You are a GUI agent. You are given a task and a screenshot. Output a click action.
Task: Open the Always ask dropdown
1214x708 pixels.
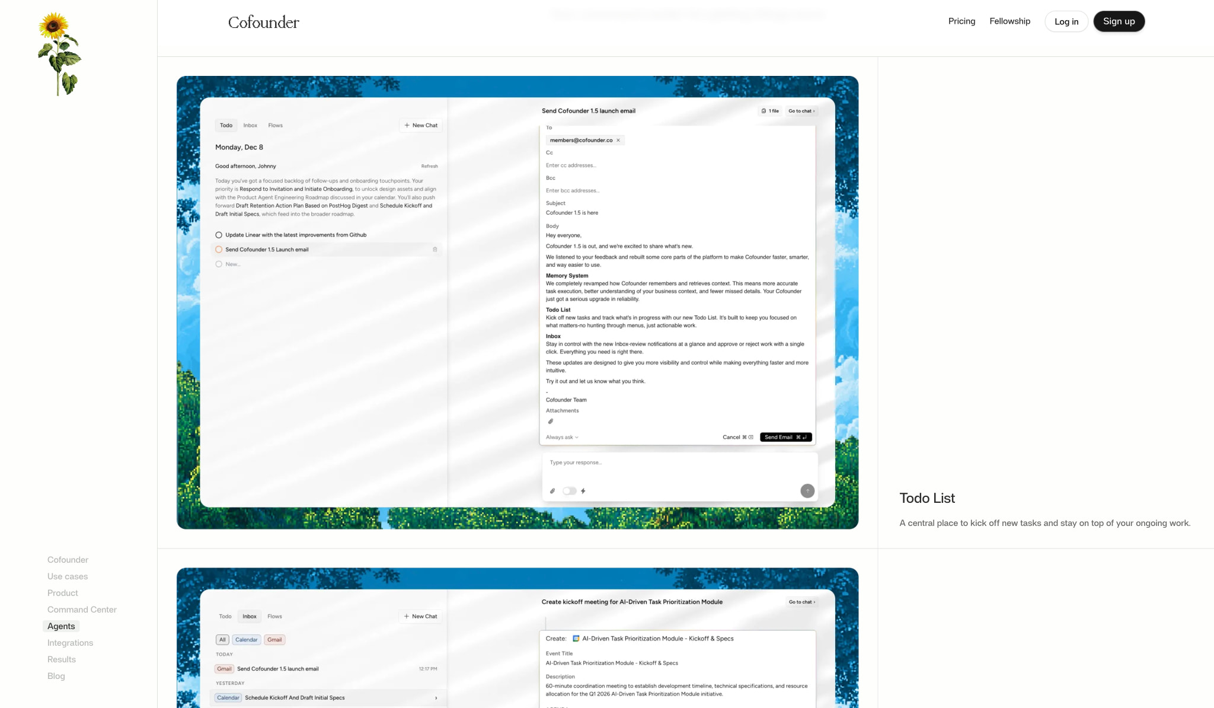(562, 438)
